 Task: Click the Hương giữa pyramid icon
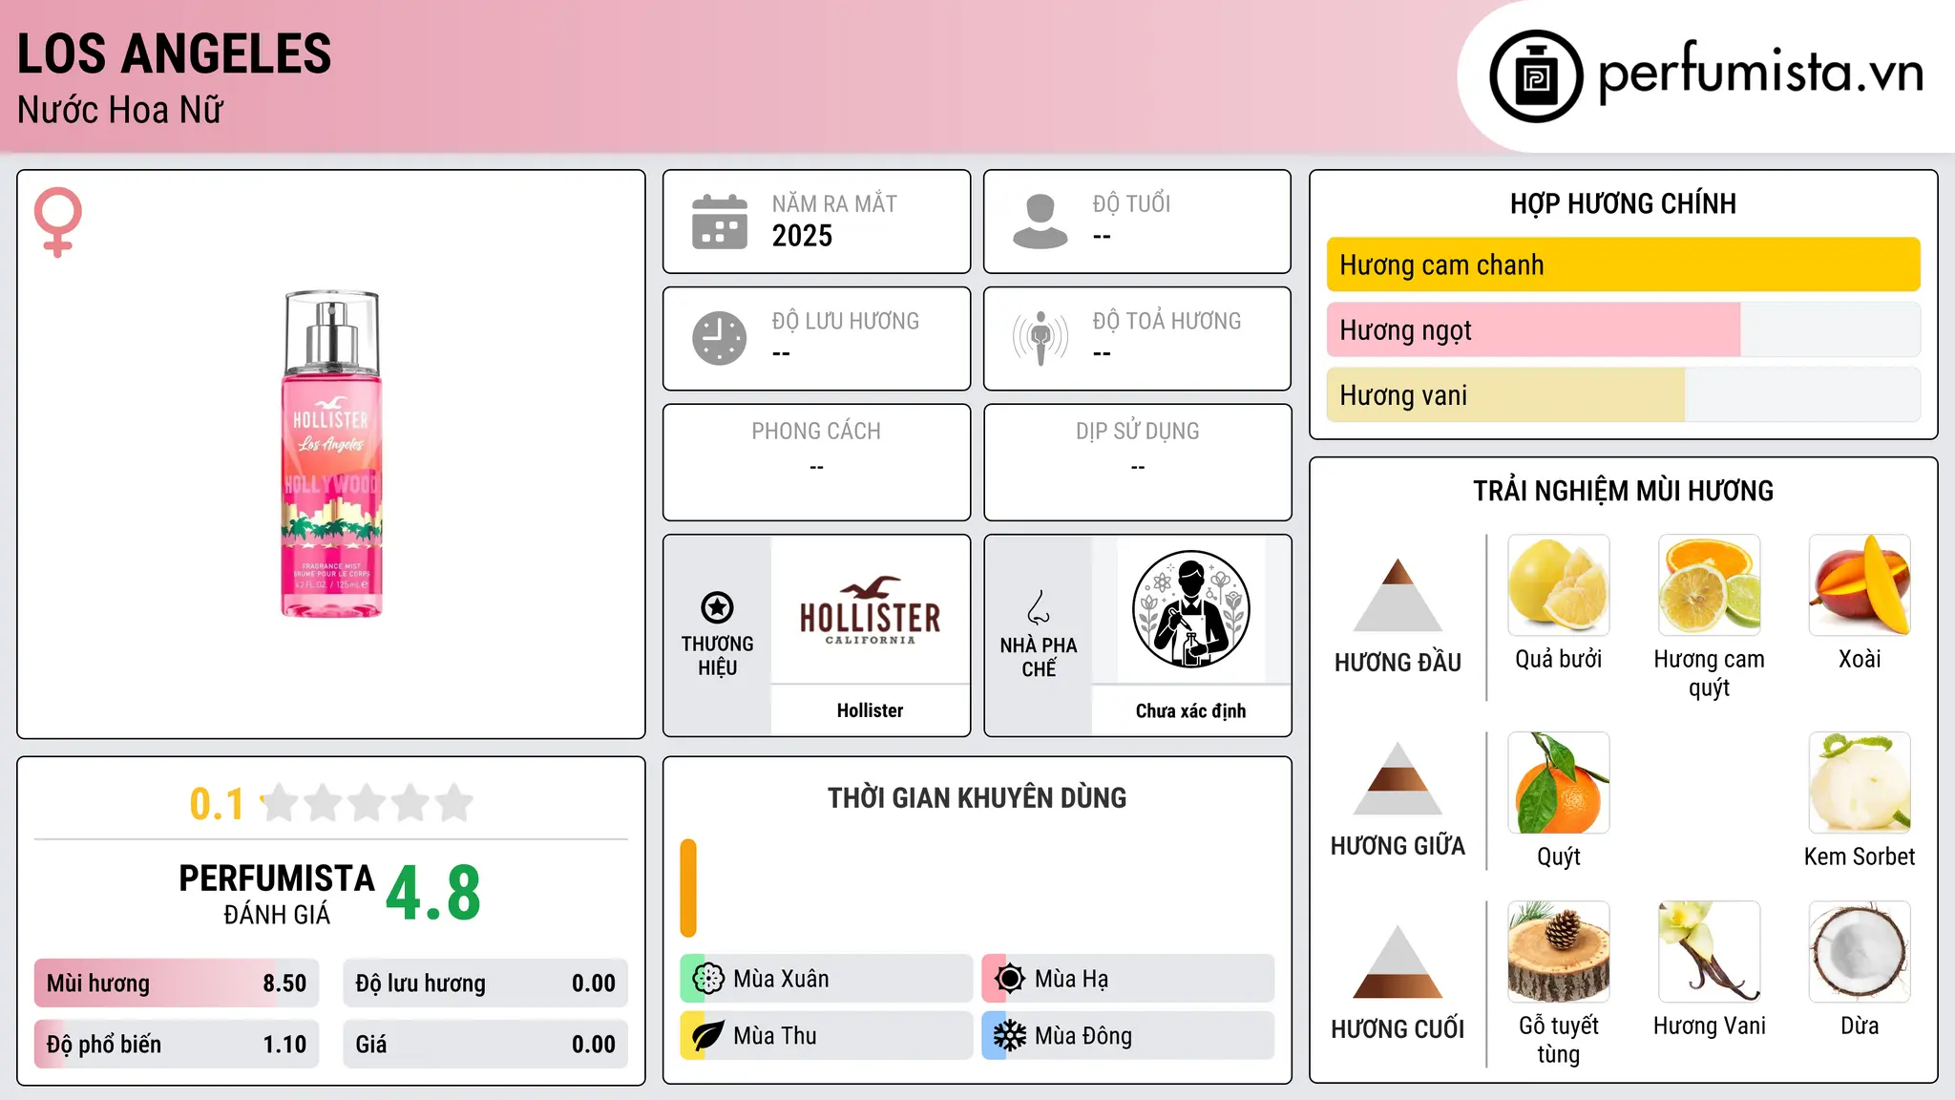tap(1398, 778)
